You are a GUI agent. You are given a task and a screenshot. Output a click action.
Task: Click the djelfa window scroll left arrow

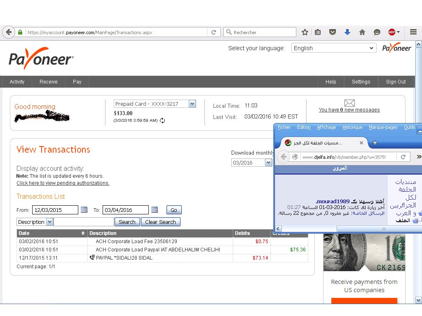[x=278, y=229]
